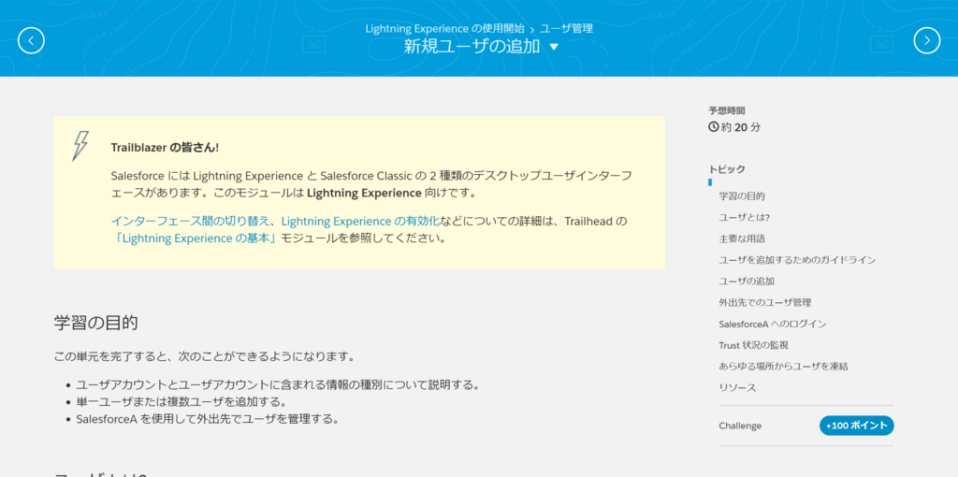Click the lightning bolt icon in yellow note
958x477 pixels.
80,146
